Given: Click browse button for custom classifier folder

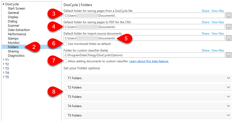Looking at the screenshot, I should 228,55.
